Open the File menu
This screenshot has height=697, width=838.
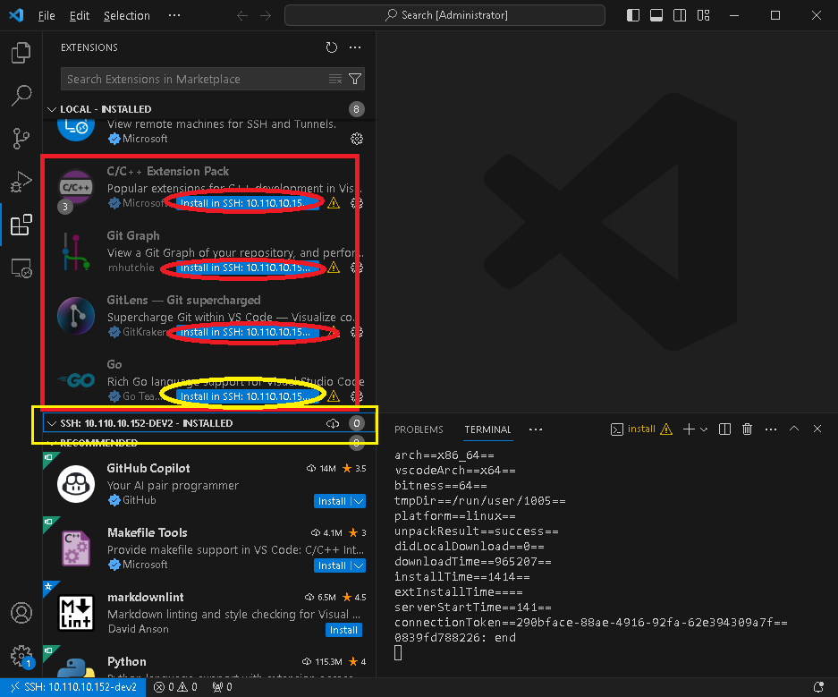point(46,15)
